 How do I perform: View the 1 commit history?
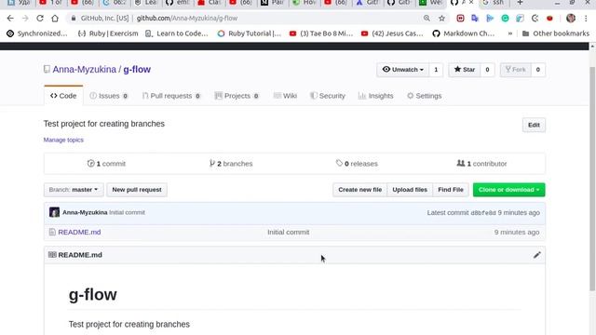(x=106, y=164)
